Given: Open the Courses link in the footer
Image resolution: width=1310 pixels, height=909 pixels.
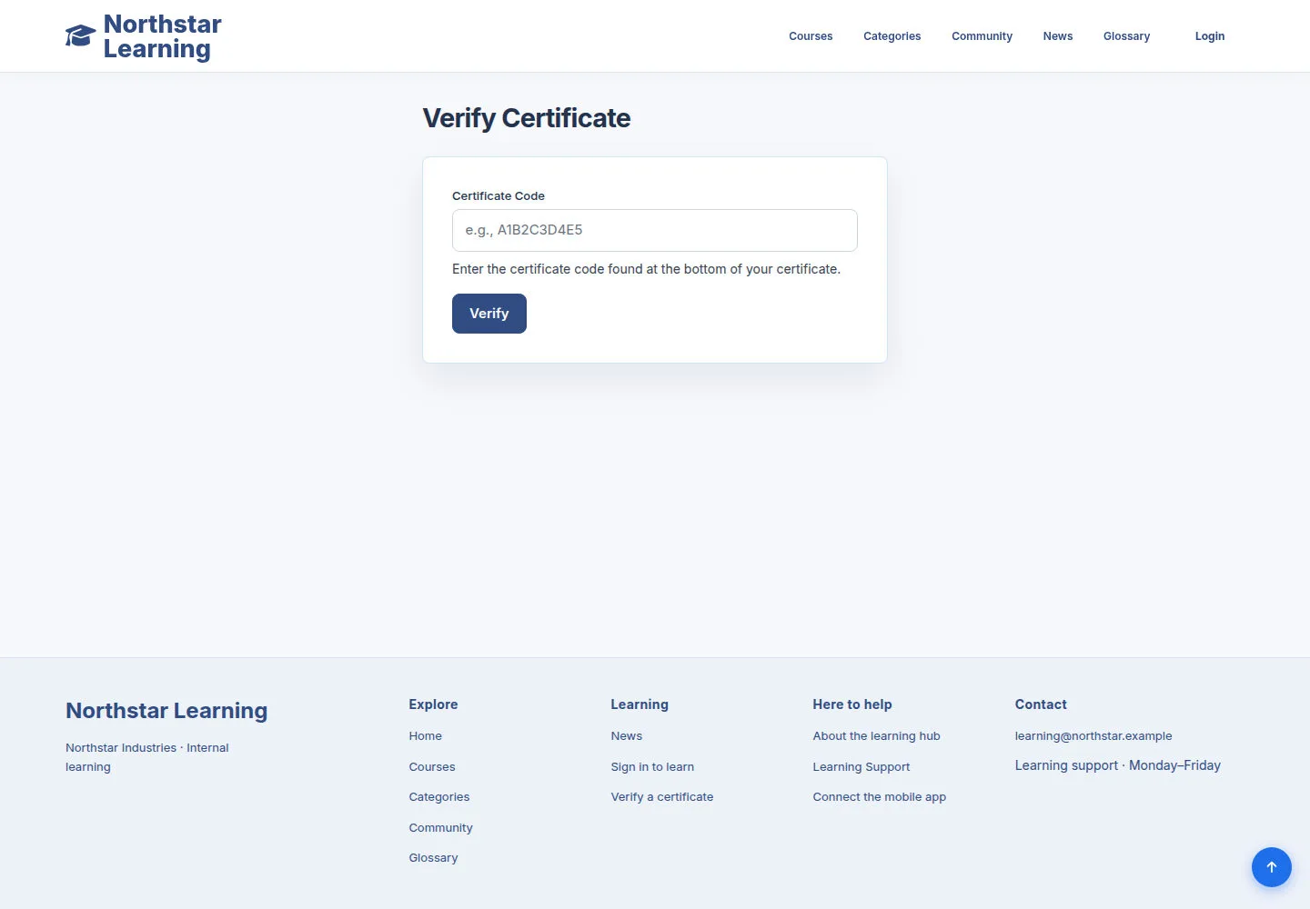Looking at the screenshot, I should (x=432, y=767).
